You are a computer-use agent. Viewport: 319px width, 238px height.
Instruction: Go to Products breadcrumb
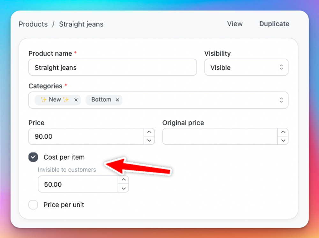click(33, 24)
